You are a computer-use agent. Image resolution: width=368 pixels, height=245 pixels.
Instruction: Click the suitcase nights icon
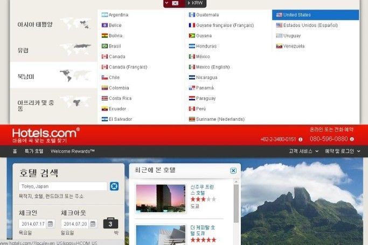pyautogui.click(x=110, y=223)
